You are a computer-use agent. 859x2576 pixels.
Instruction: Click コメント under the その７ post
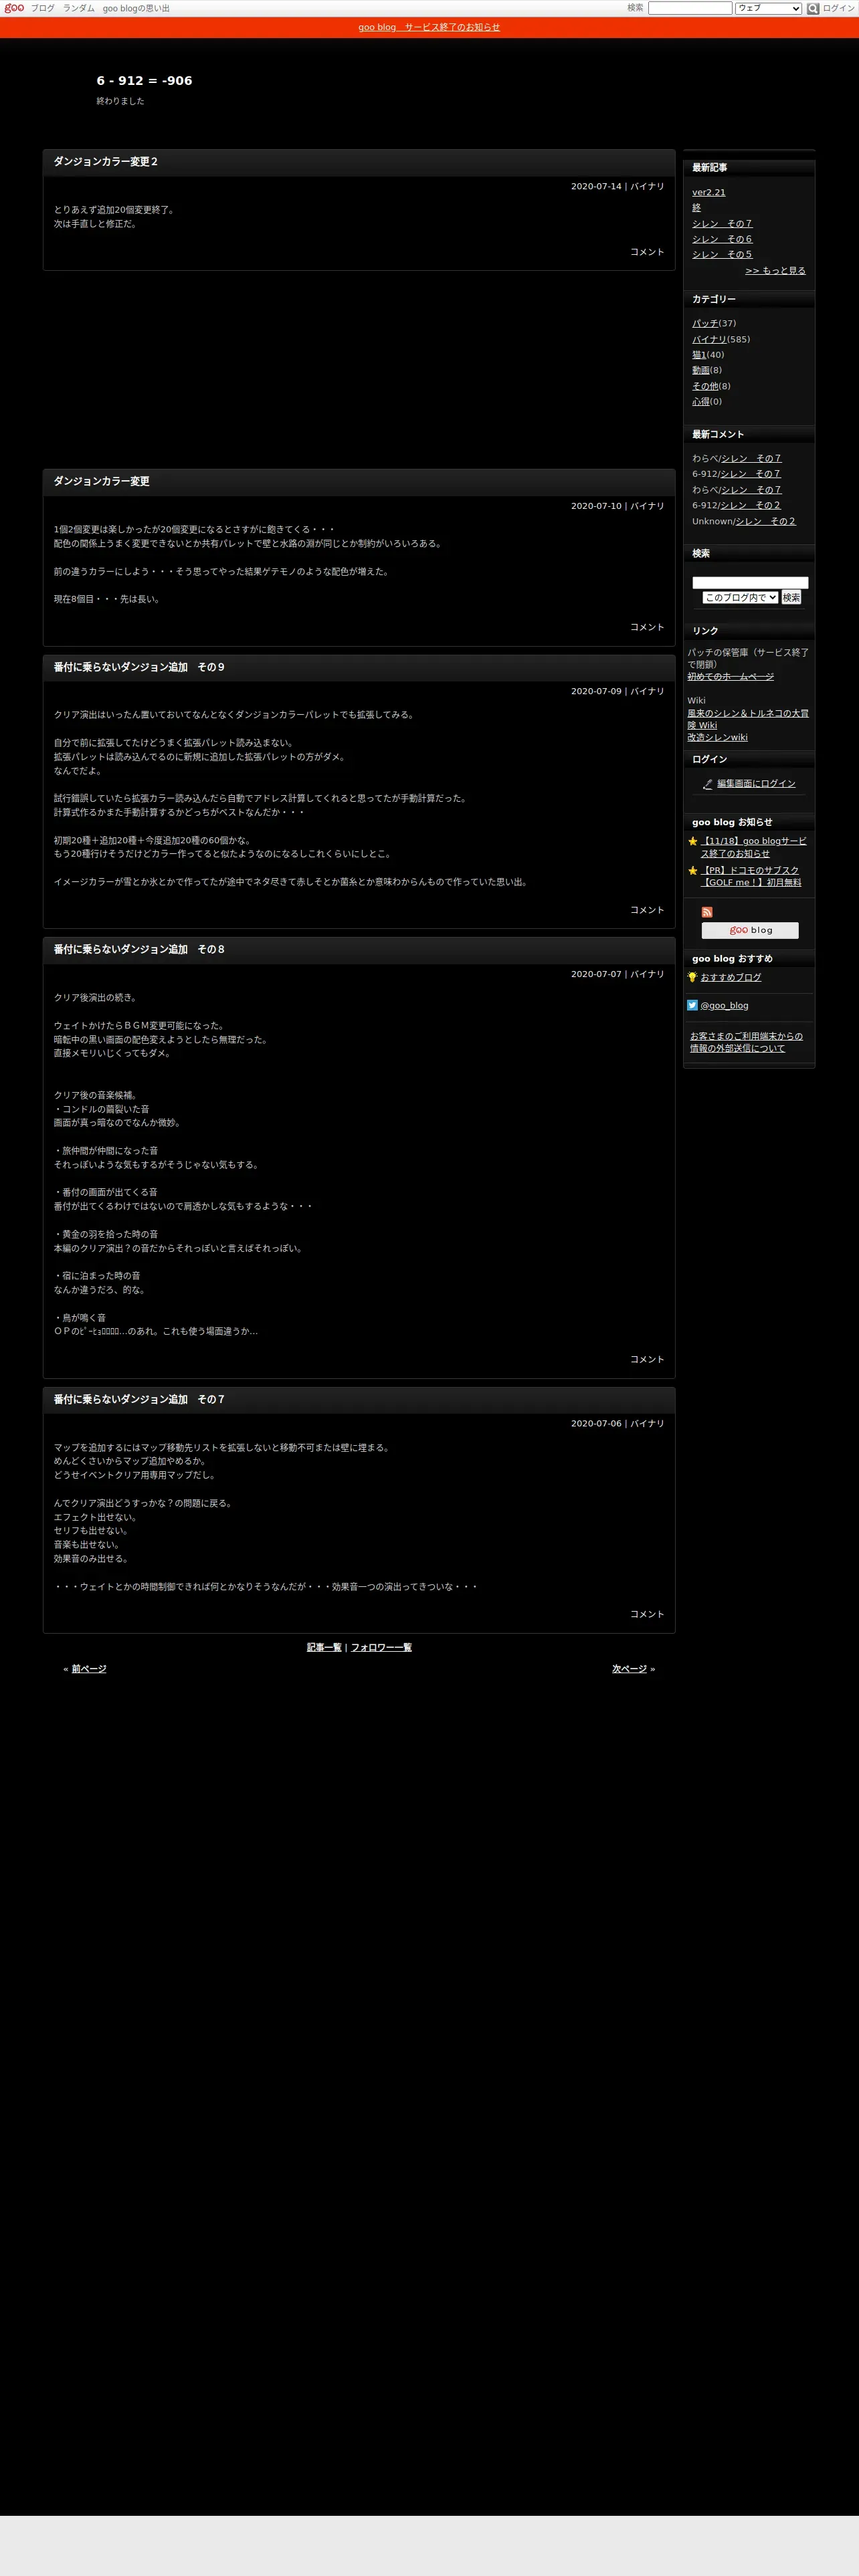pos(647,1614)
